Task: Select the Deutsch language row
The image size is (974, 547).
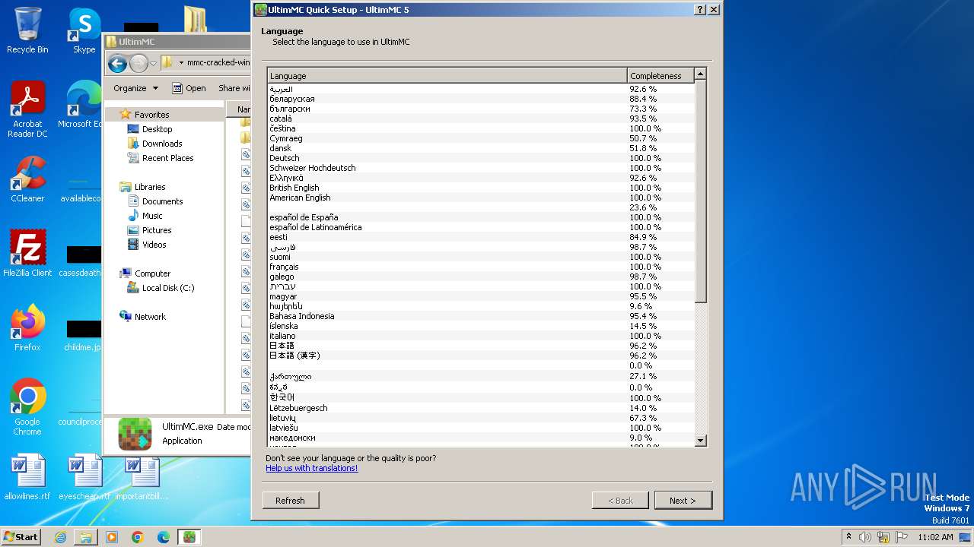Action: (x=481, y=158)
